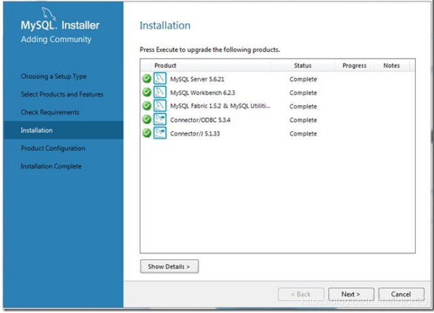434x313 pixels.
Task: Open the Check Requirements step
Action: point(50,112)
